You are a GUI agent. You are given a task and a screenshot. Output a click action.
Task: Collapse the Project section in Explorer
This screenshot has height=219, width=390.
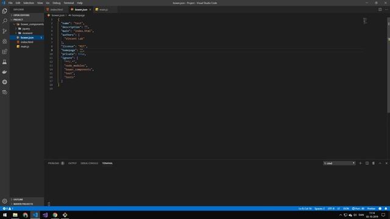[27, 19]
